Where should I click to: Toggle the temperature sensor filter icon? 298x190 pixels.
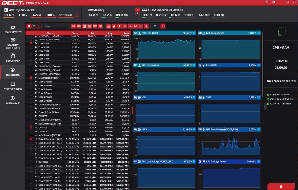click(x=109, y=26)
